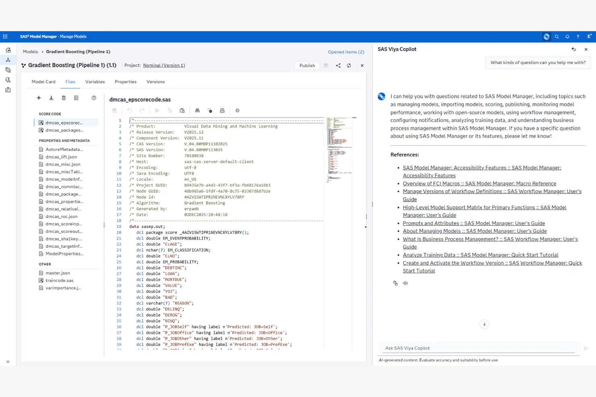
Task: Click the save icon in code editor toolbar
Action: [x=114, y=111]
